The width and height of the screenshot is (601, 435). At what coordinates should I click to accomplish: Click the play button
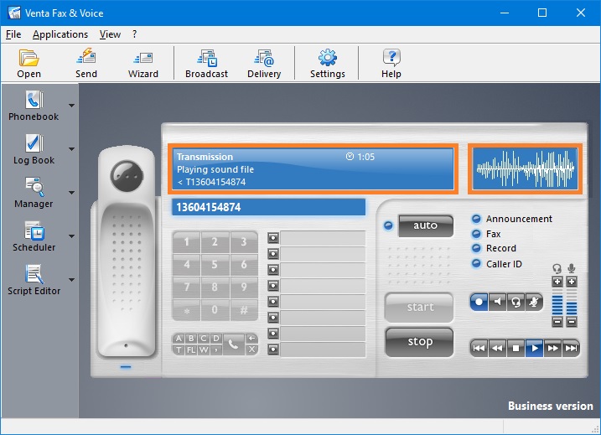click(x=534, y=348)
